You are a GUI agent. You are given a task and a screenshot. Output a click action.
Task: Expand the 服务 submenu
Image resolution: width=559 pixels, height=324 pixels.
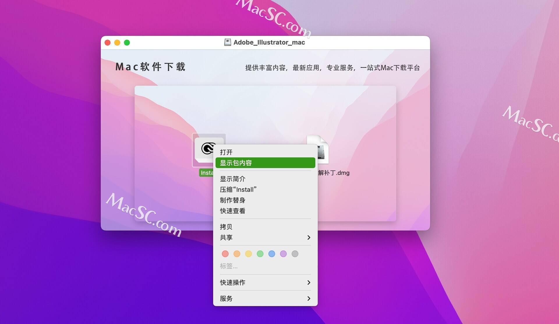pos(265,298)
